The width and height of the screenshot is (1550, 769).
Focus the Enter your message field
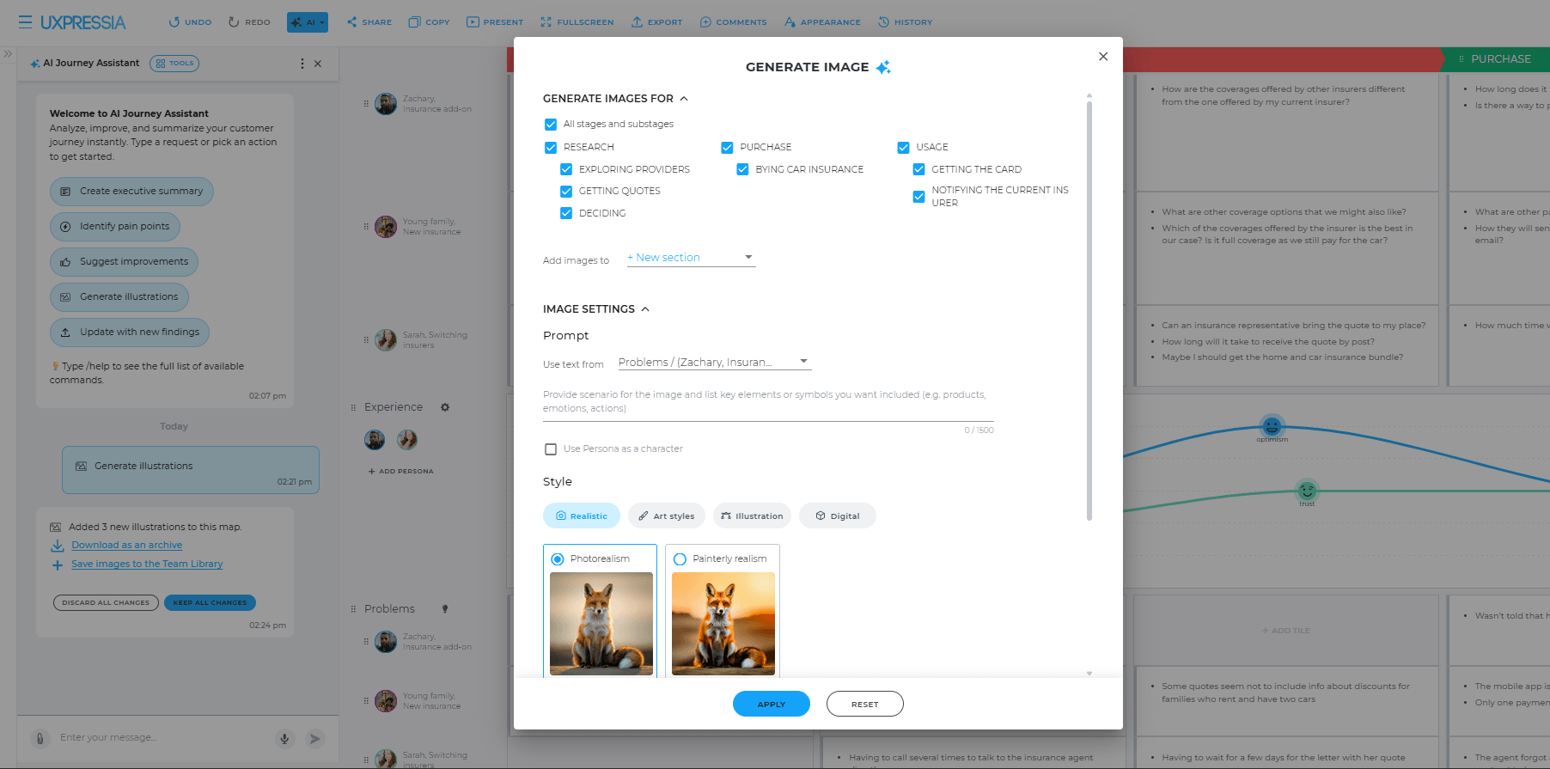tap(163, 738)
